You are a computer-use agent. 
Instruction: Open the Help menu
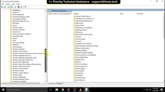click(18, 4)
